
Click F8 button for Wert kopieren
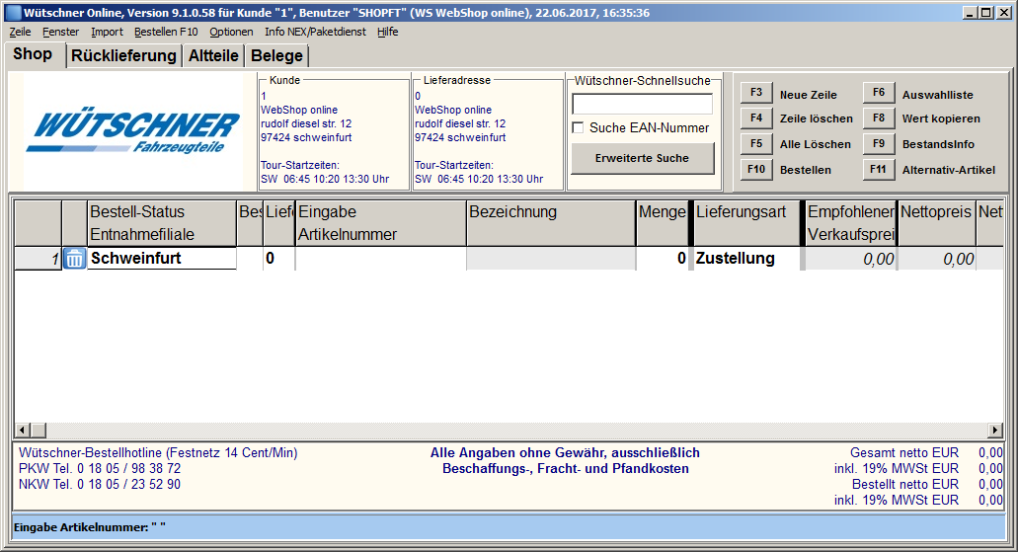click(879, 118)
